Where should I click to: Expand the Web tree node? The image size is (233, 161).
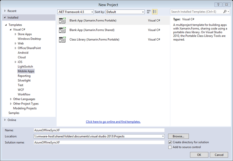15,43
